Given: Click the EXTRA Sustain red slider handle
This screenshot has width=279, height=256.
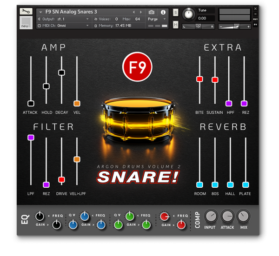Looking at the screenshot, I should tap(215, 80).
